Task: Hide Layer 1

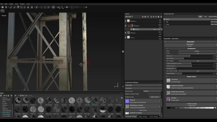Action: (x=126, y=37)
